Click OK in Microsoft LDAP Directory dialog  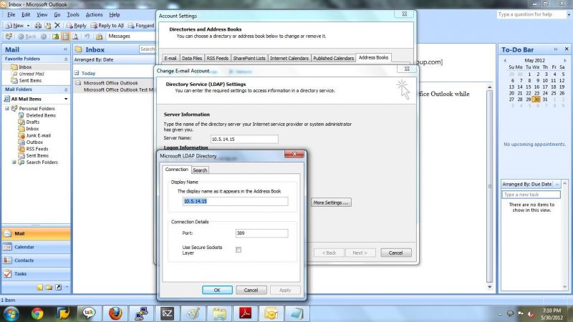217,290
